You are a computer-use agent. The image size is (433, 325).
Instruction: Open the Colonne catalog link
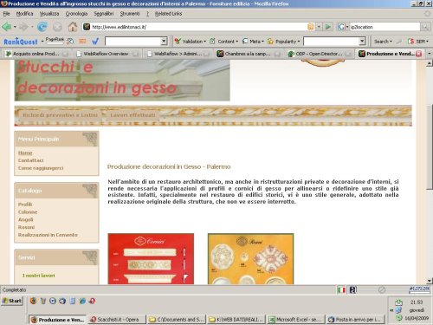click(28, 211)
